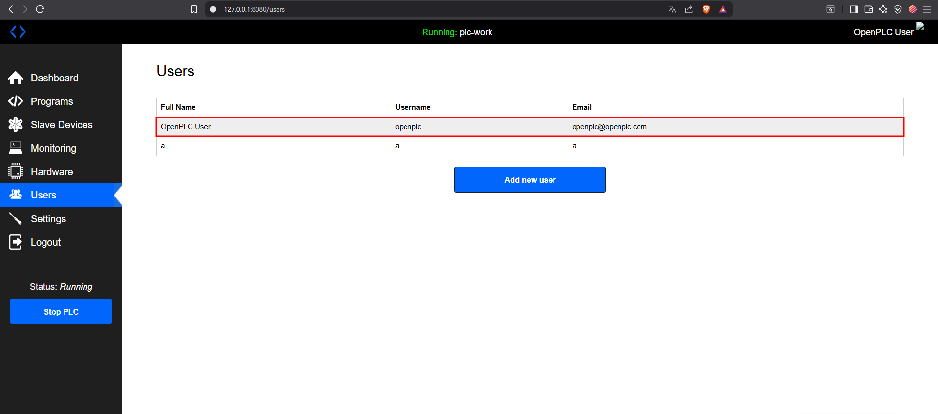Image resolution: width=938 pixels, height=414 pixels.
Task: Click the share page icon
Action: [x=689, y=9]
